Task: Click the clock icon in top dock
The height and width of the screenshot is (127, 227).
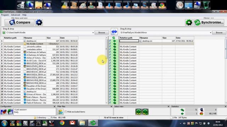Action: click(x=180, y=5)
